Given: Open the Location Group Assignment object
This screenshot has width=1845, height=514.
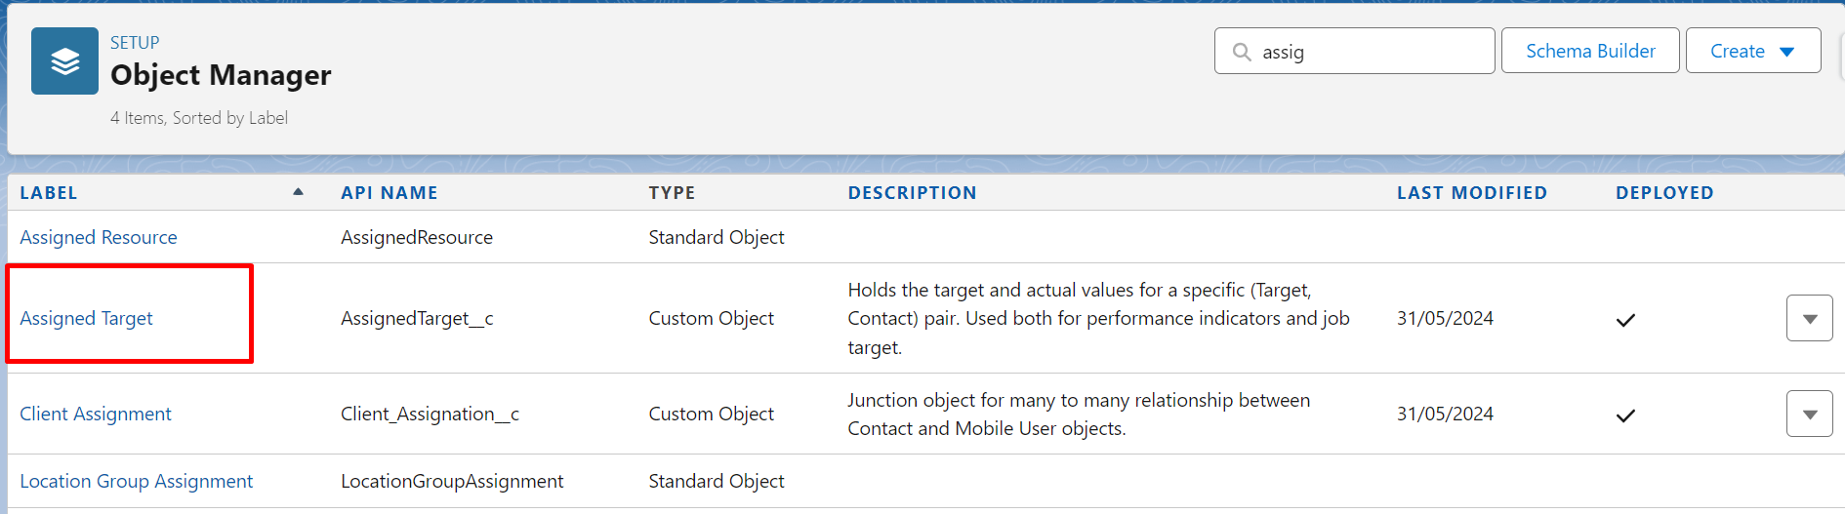Looking at the screenshot, I should (137, 481).
